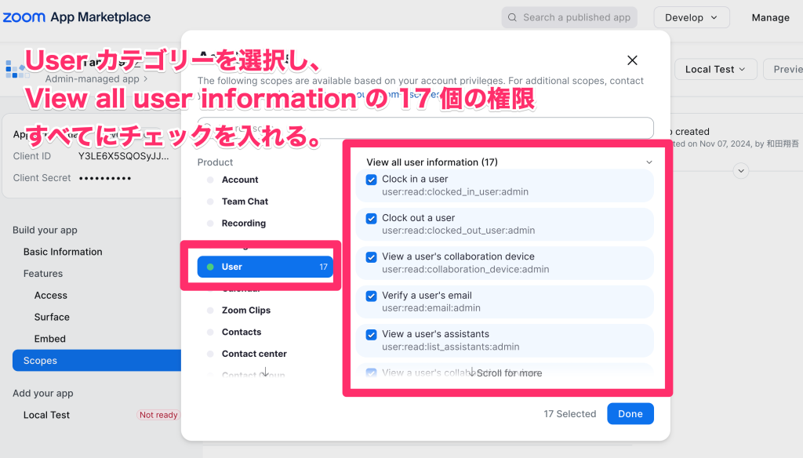Click the Done button
The image size is (803, 458).
point(630,414)
